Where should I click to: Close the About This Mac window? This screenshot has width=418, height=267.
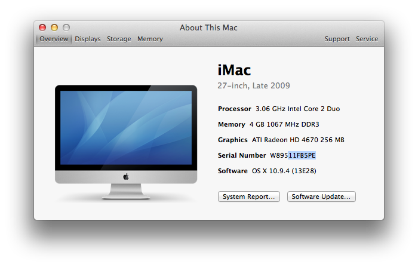tap(42, 27)
